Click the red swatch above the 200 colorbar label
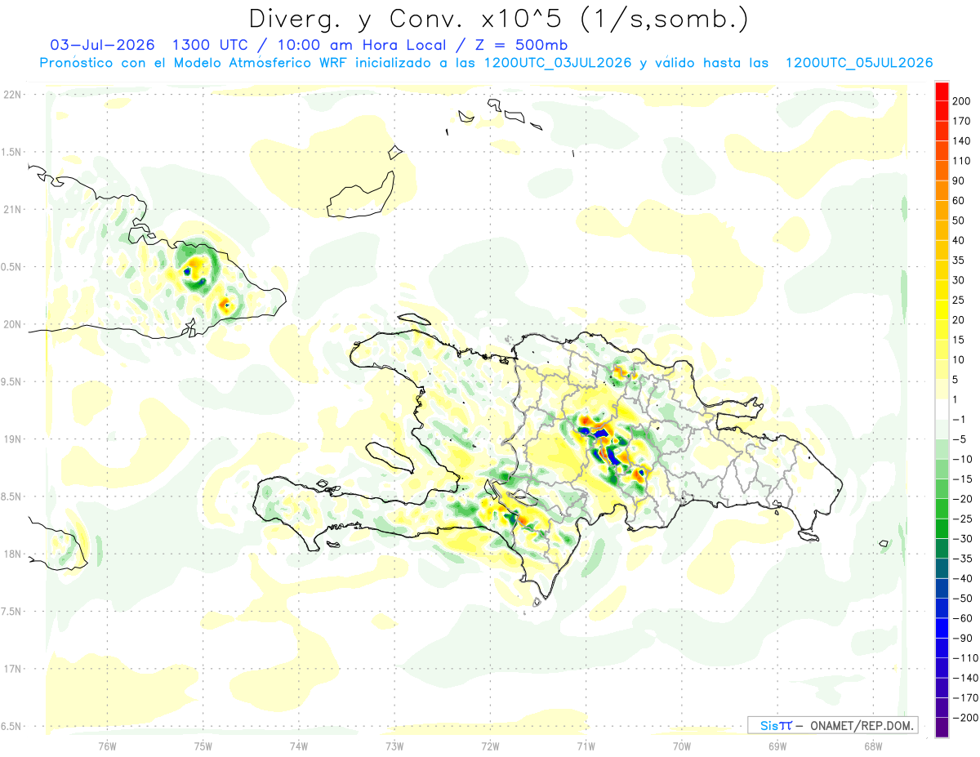The image size is (980, 757). click(x=942, y=91)
